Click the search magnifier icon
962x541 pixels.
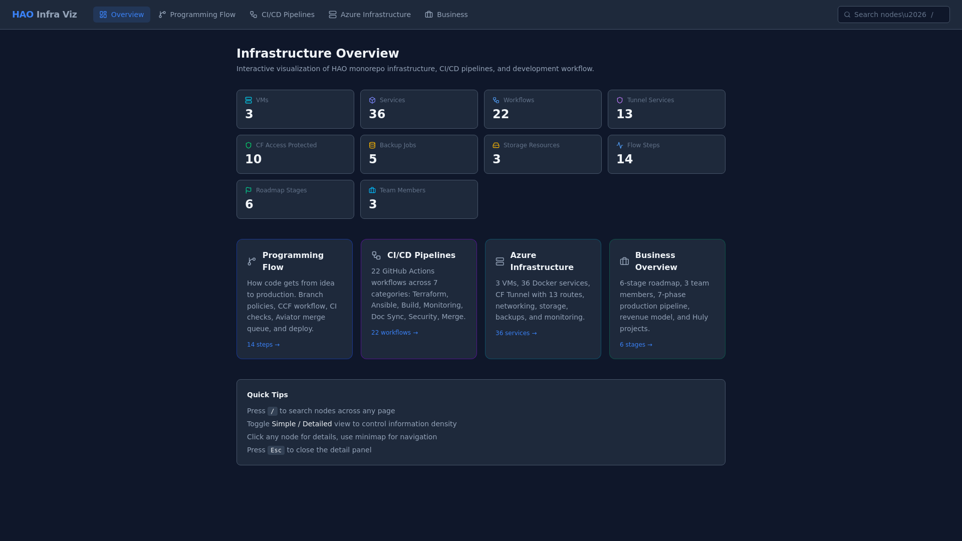click(847, 15)
